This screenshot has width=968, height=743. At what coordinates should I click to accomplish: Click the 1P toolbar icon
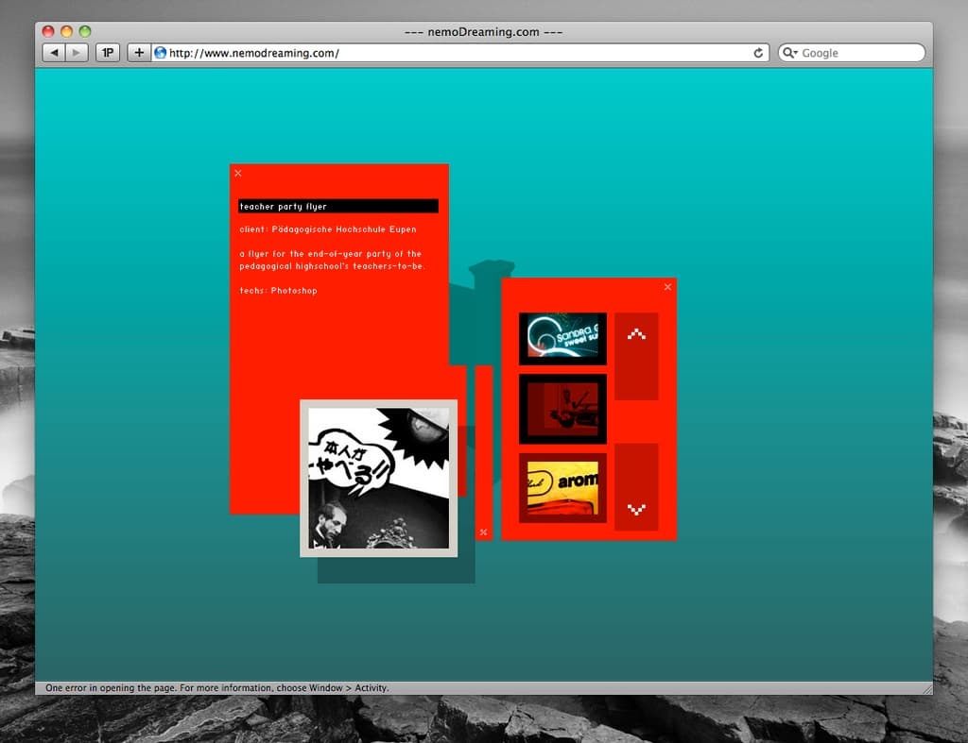[107, 52]
